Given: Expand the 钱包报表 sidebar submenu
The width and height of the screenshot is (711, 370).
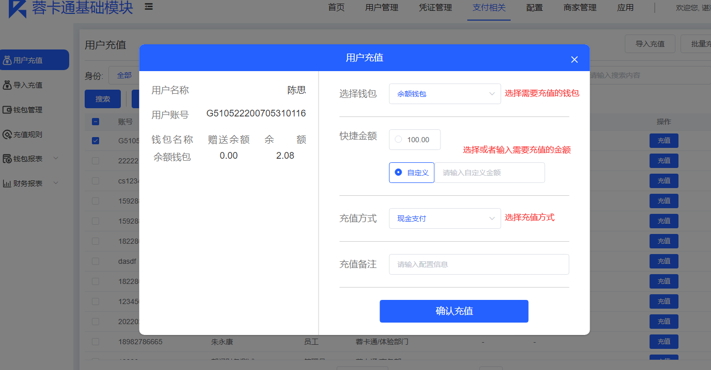Looking at the screenshot, I should point(56,159).
